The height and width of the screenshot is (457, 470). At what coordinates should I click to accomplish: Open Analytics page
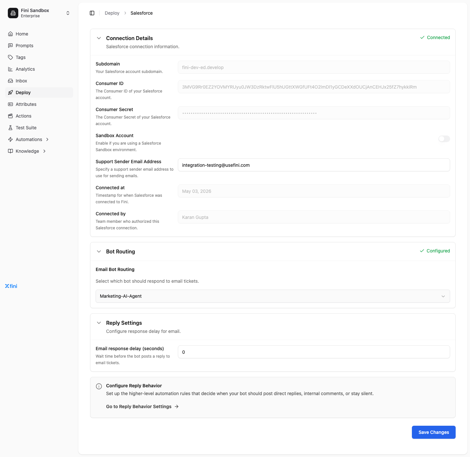click(x=39, y=69)
